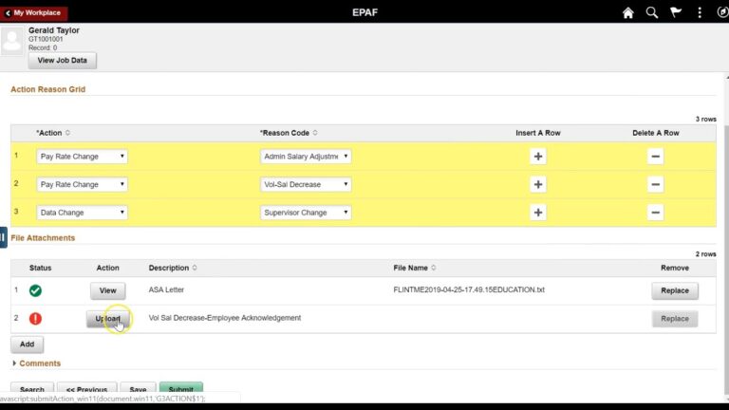
Task: Click the View Job Data button
Action: pyautogui.click(x=62, y=61)
